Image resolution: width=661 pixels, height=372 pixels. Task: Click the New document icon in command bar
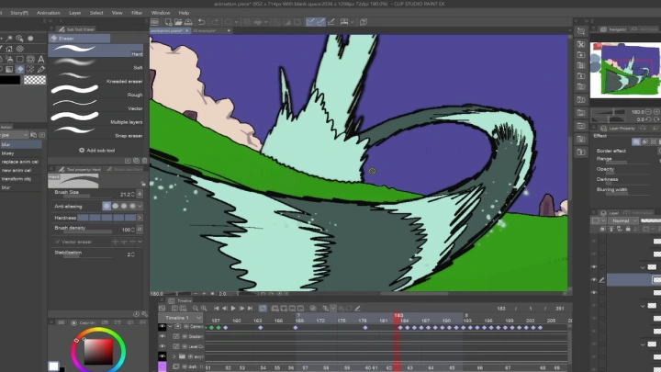168,22
